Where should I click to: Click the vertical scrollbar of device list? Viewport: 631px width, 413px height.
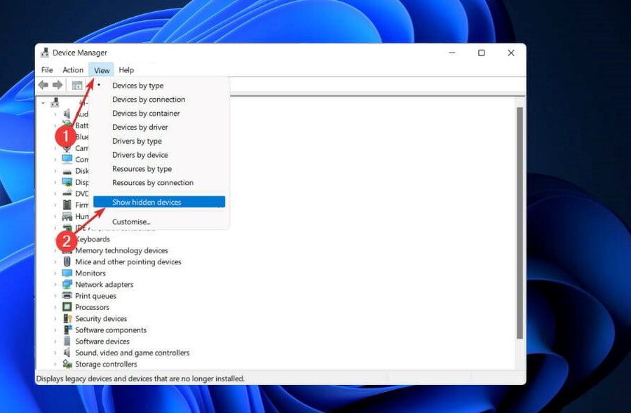click(x=520, y=224)
